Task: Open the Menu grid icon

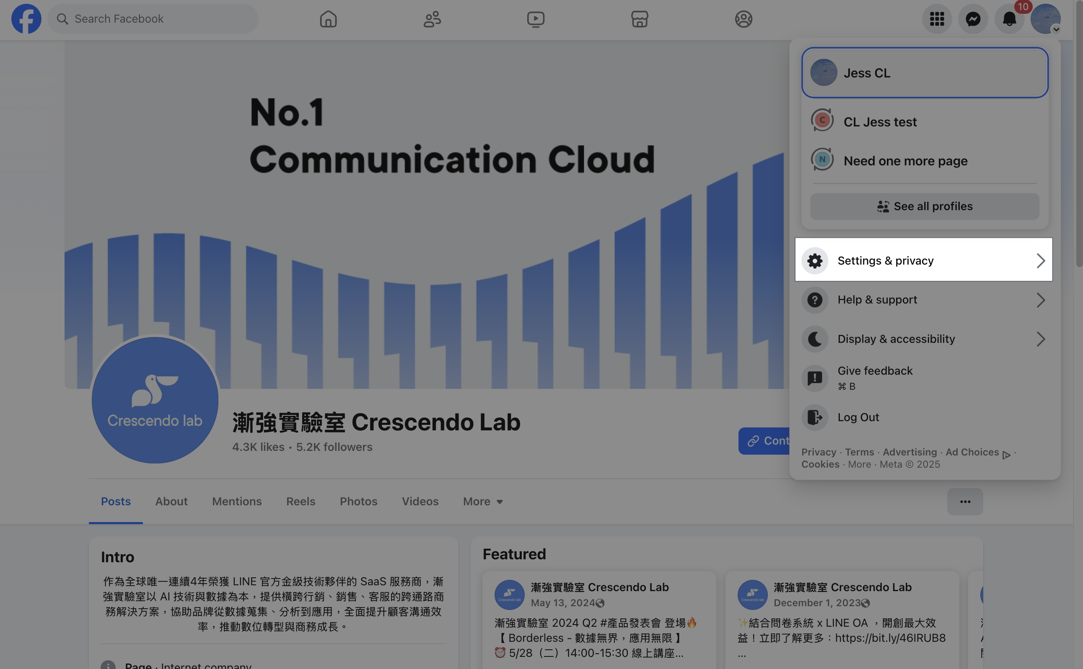Action: (x=937, y=19)
